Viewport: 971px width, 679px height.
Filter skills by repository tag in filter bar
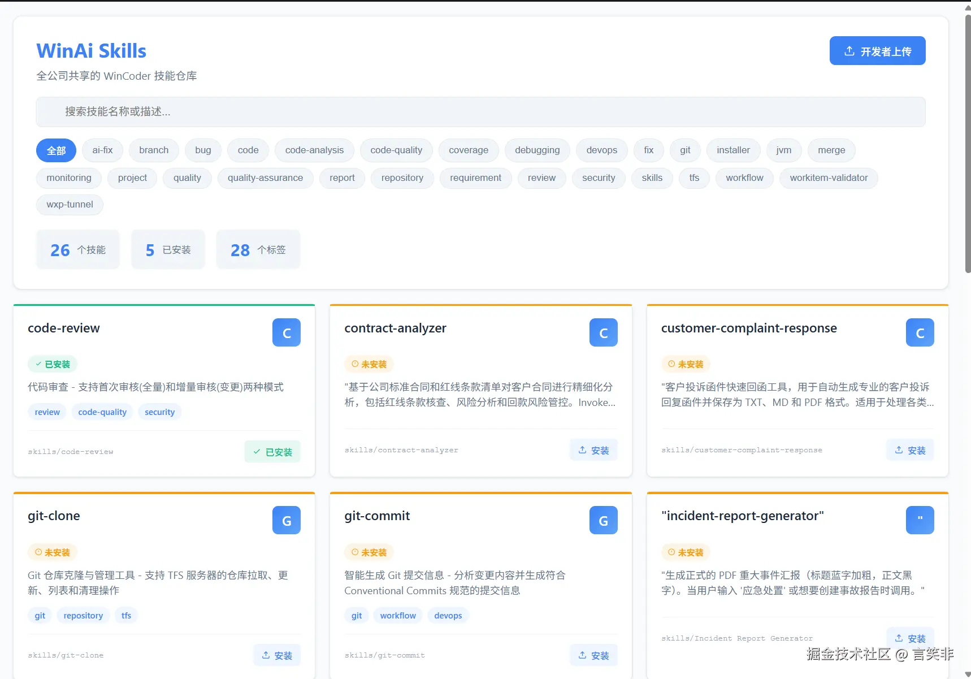click(x=402, y=178)
